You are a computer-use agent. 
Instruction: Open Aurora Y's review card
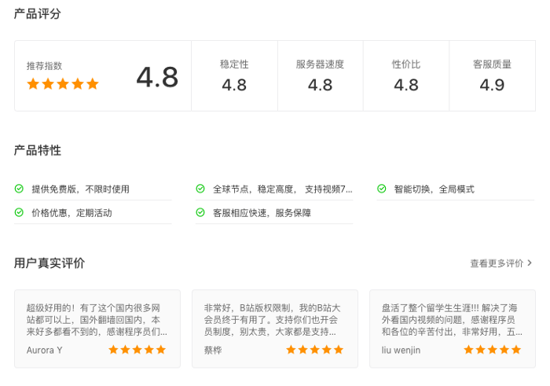click(97, 329)
